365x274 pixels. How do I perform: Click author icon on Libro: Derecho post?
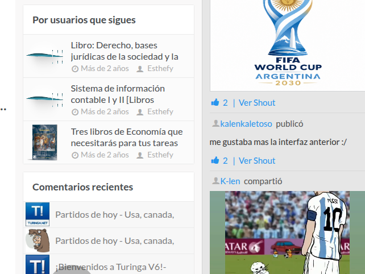pos(140,69)
